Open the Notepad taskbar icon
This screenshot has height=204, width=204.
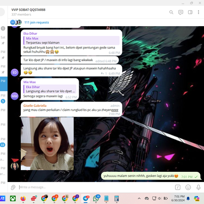106,198
